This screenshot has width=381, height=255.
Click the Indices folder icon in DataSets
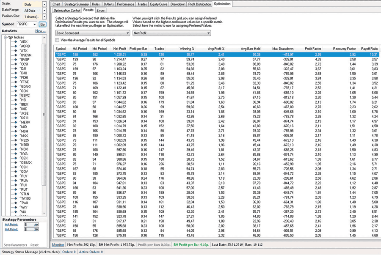pyautogui.click(x=11, y=37)
